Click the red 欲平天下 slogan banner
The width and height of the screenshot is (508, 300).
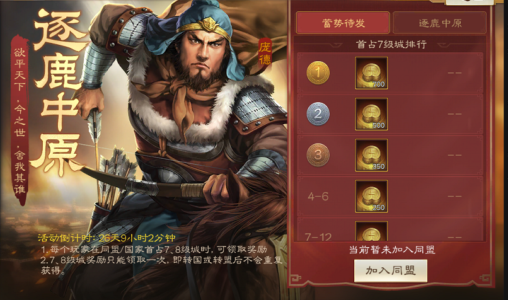[x=20, y=120]
